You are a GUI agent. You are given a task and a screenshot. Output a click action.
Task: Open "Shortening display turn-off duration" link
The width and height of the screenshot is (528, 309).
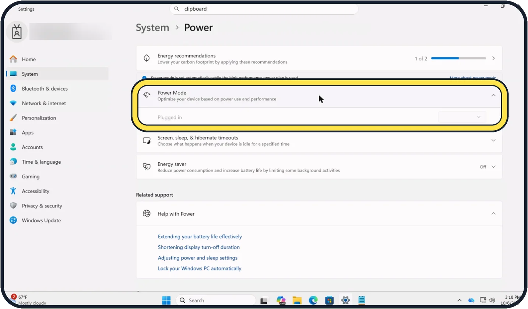click(199, 247)
